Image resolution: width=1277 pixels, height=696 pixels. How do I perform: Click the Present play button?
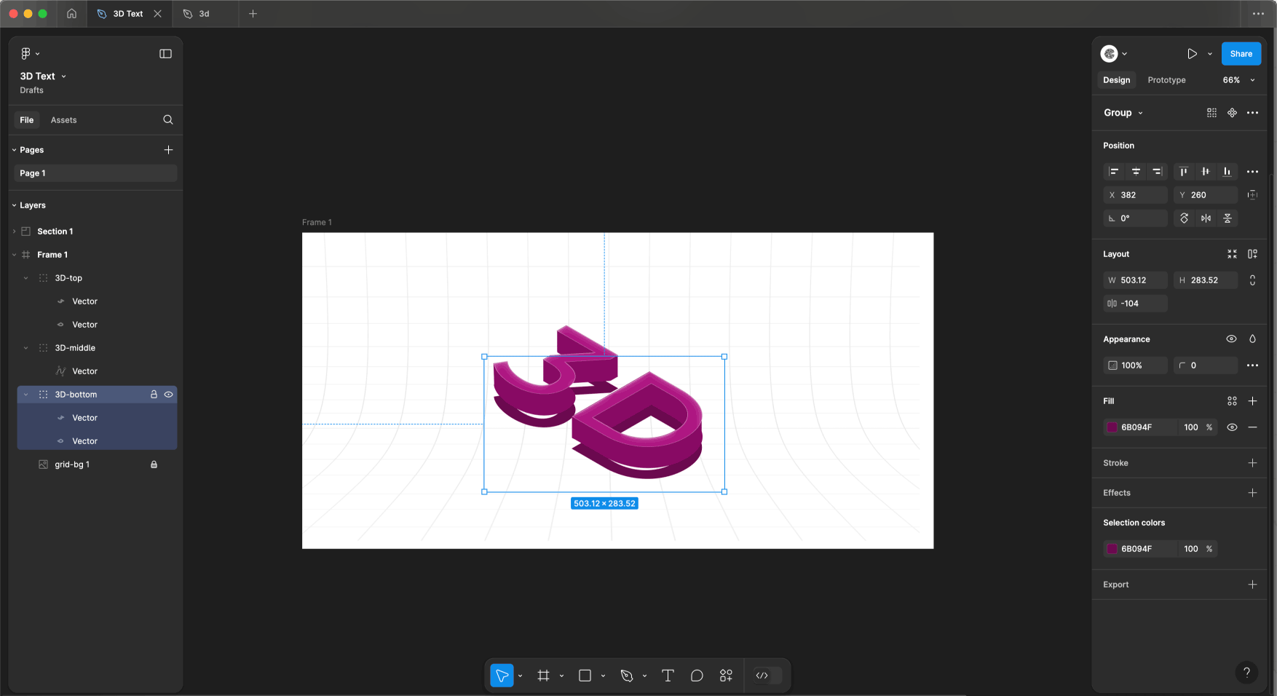(x=1192, y=54)
